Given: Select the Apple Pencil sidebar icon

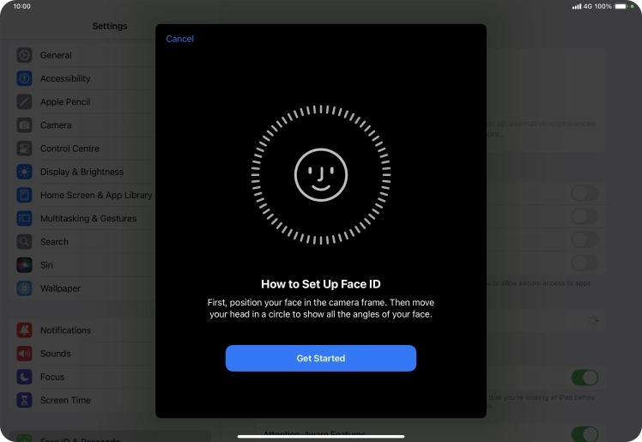Looking at the screenshot, I should click(24, 101).
